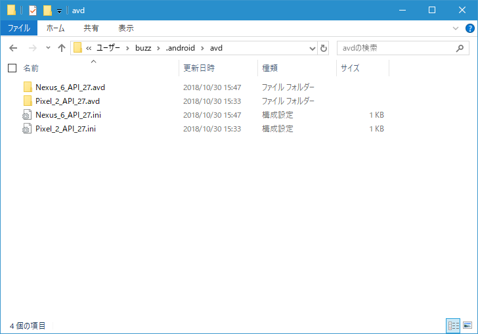The image size is (478, 334).
Task: Click ユーザー in the address path
Action: (x=108, y=48)
